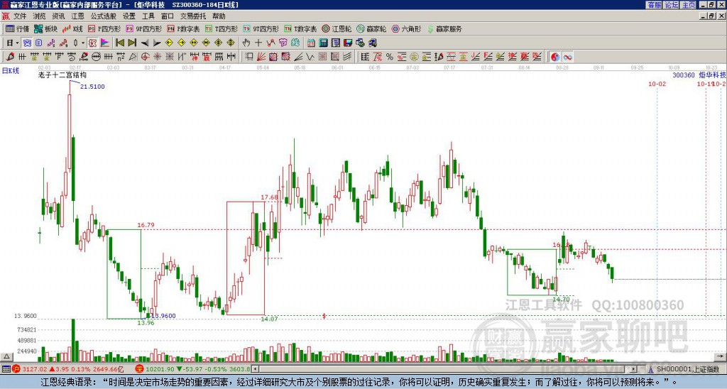Click the volume panel collapse triangle button
This screenshot has width=727, height=389.
[6, 356]
